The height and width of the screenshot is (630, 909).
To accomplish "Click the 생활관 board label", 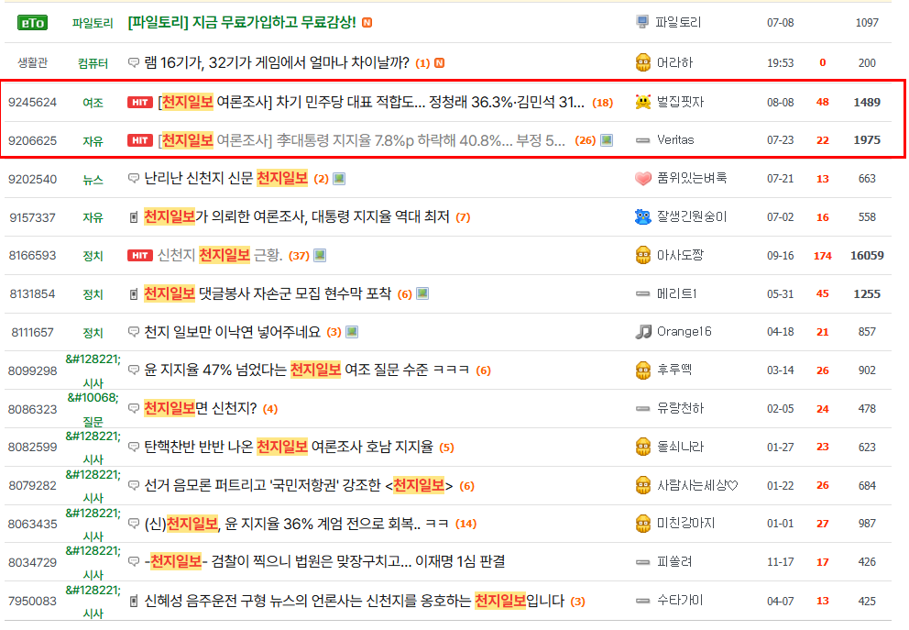I will point(32,62).
